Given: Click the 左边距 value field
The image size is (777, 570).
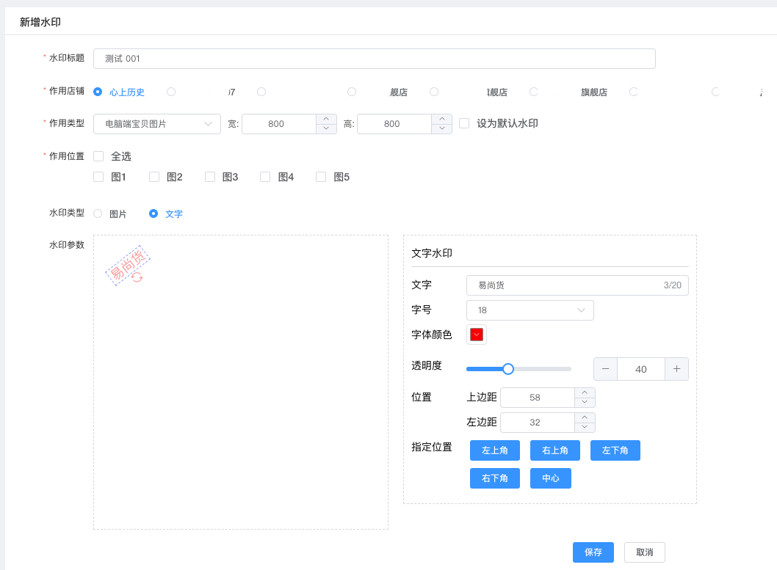Looking at the screenshot, I should coord(538,423).
